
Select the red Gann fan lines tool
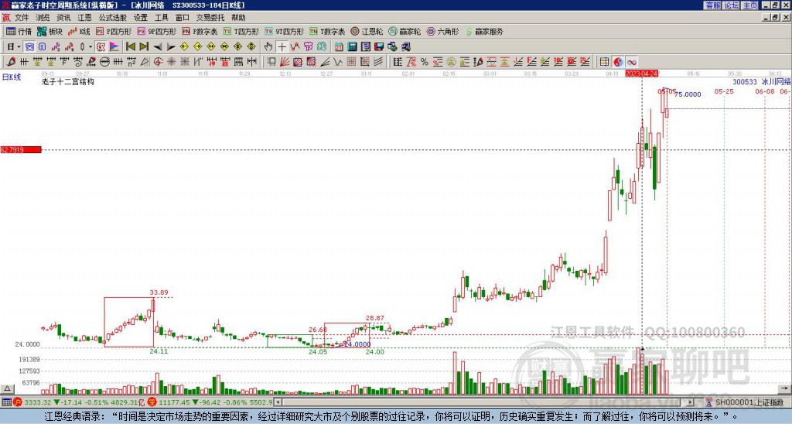point(285,62)
